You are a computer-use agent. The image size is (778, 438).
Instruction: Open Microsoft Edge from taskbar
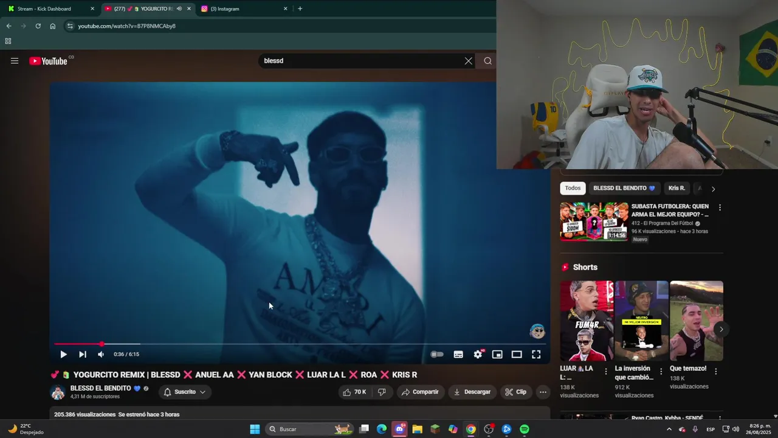pyautogui.click(x=381, y=429)
